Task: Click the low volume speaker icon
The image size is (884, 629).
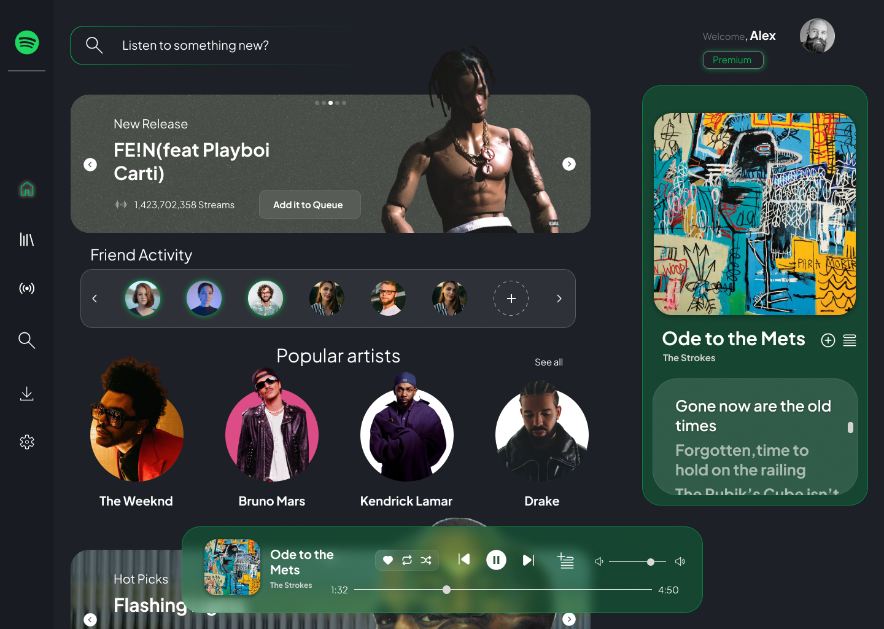Action: coord(599,561)
